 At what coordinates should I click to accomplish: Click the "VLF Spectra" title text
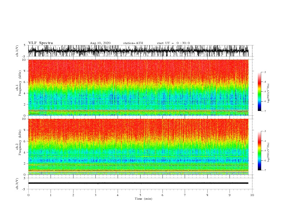pyautogui.click(x=41, y=43)
